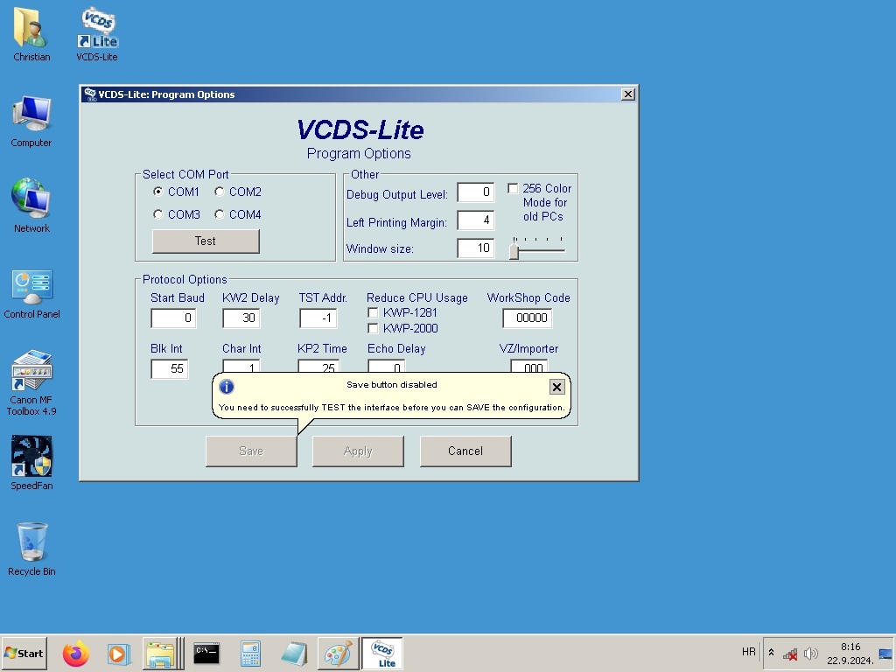Open the Network desktop icon
This screenshot has height=672, width=896.
click(31, 206)
